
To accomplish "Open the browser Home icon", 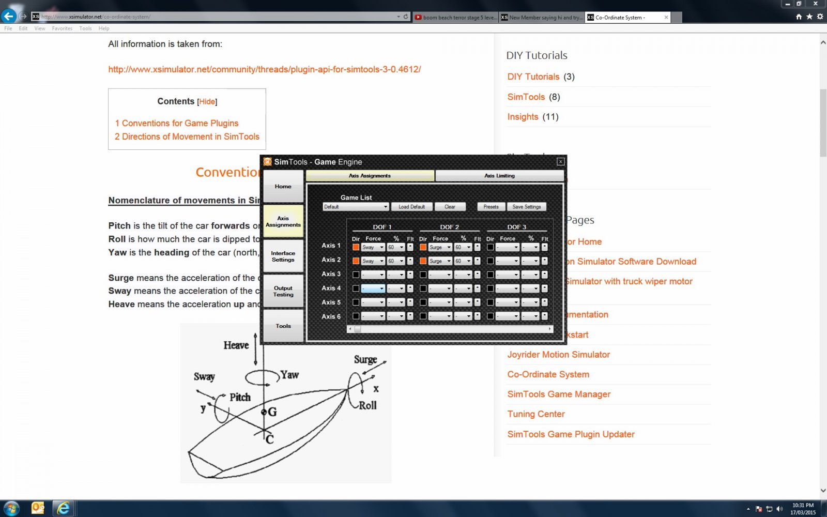I will coord(799,17).
